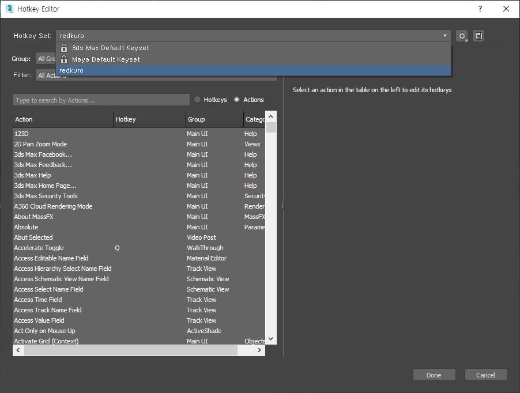Viewport: 520px width, 393px height.
Task: Click the horizontal scrollbar left arrow
Action: tap(18, 350)
